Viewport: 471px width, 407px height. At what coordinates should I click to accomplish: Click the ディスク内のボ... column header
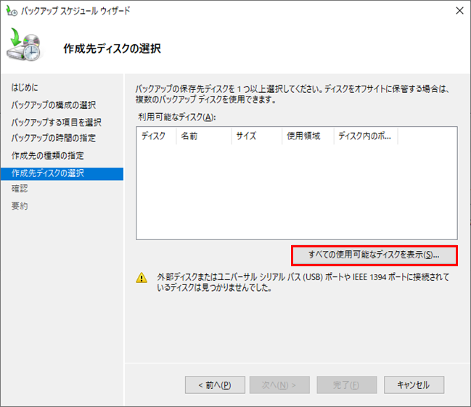pyautogui.click(x=366, y=136)
